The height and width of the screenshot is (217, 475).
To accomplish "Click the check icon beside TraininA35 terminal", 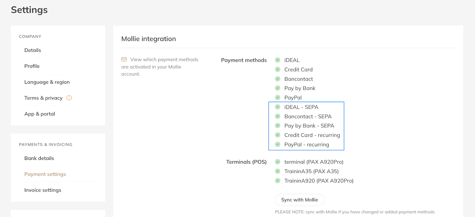I will pos(278,171).
